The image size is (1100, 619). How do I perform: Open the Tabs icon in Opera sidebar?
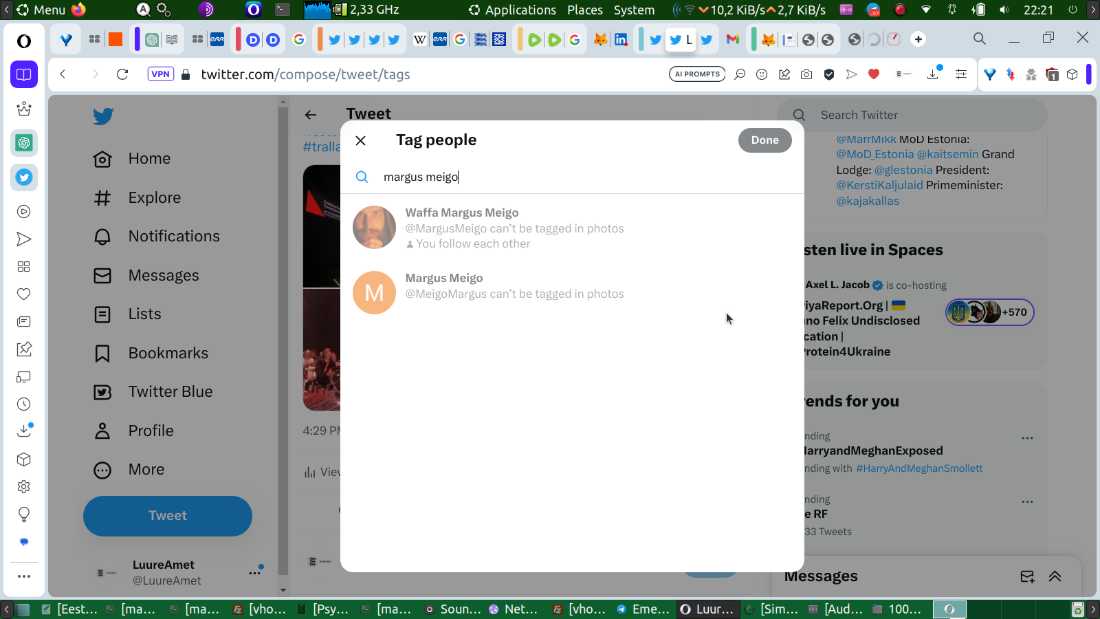pos(24,377)
